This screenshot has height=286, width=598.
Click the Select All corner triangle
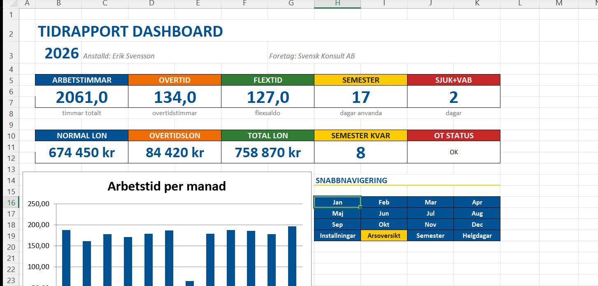coord(9,4)
